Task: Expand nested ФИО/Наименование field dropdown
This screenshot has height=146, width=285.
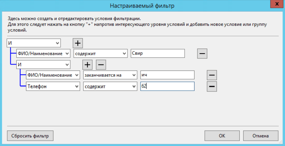Action: tap(53, 75)
